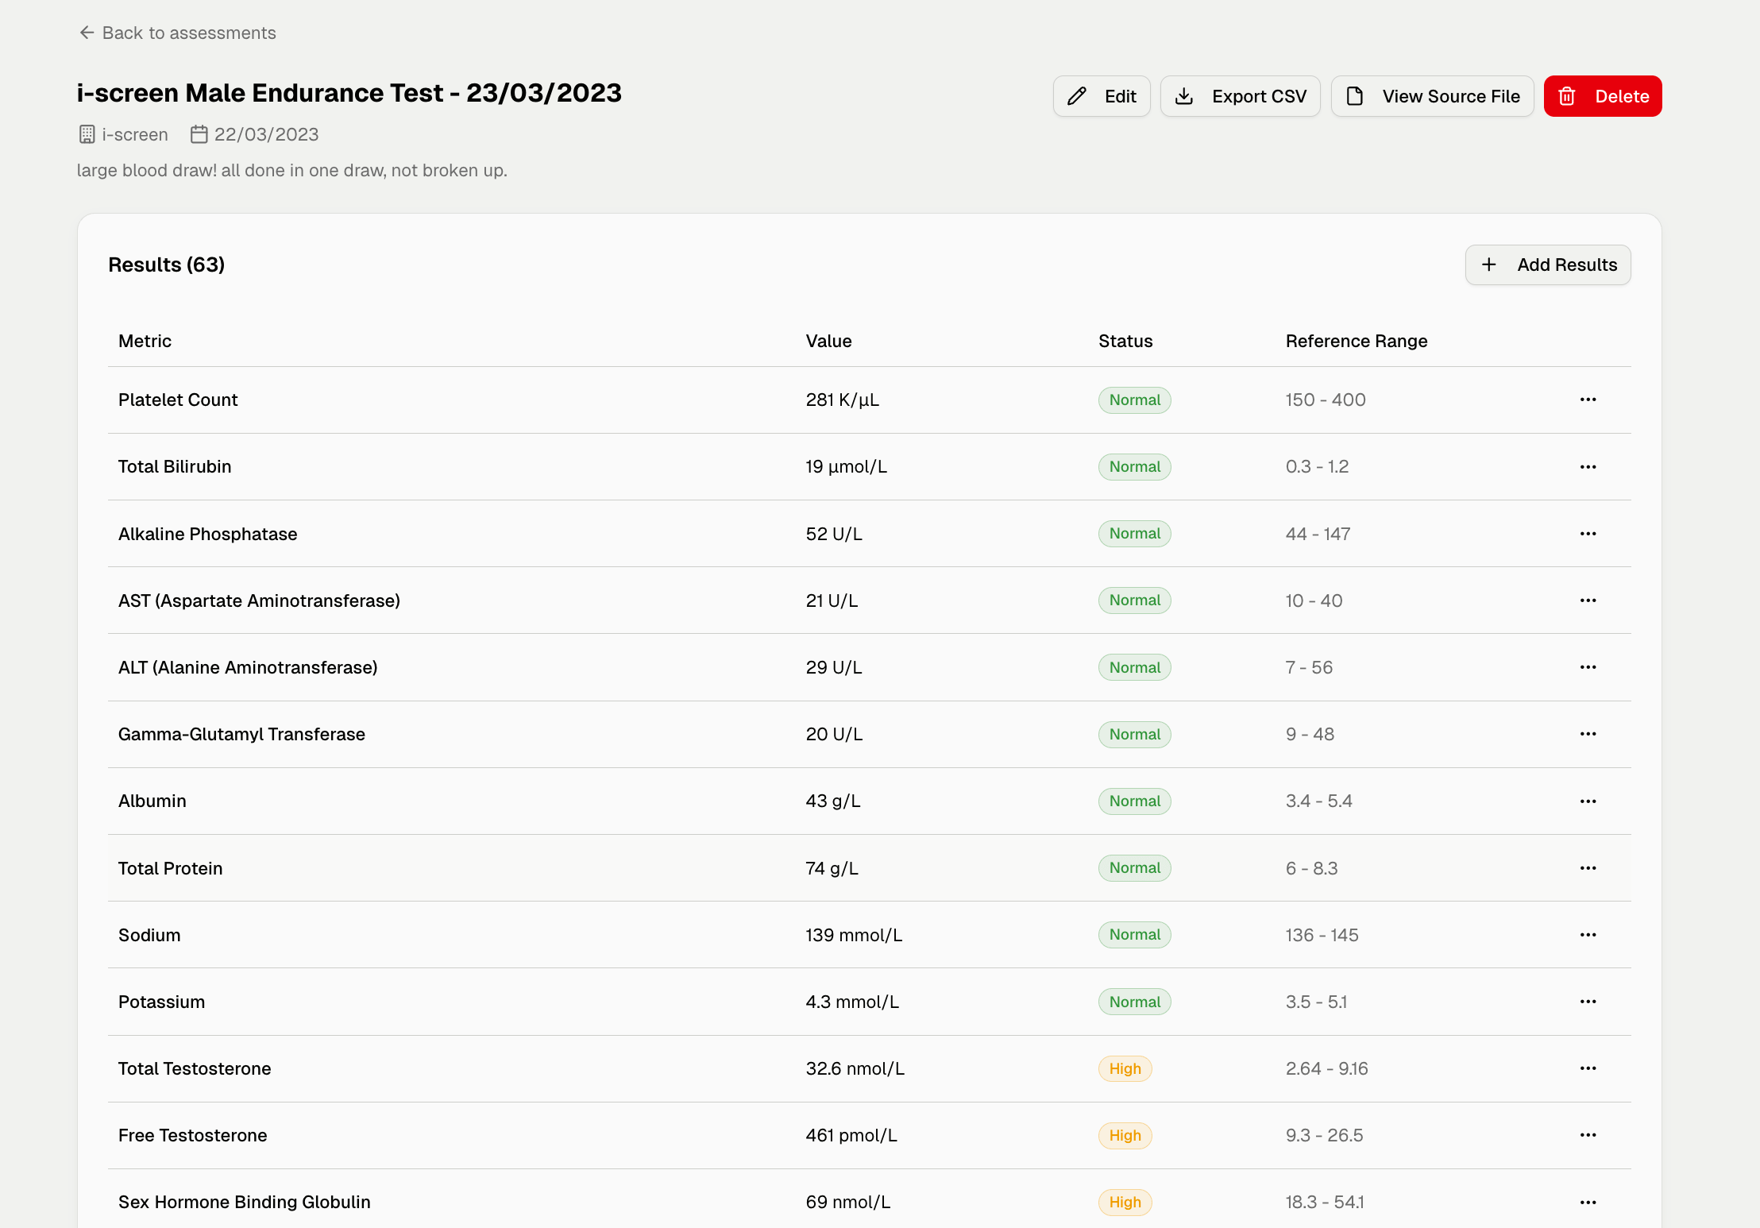The image size is (1760, 1228).
Task: Click the Add Results button
Action: click(x=1547, y=265)
